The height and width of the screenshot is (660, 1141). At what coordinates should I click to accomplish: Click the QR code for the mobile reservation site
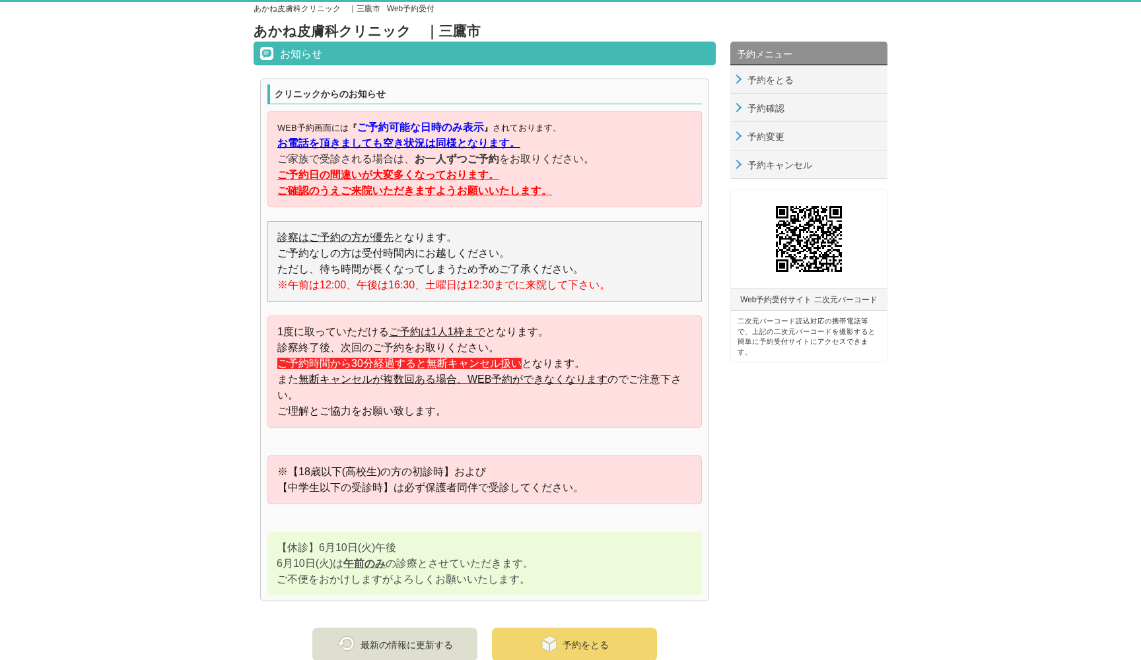click(x=808, y=239)
